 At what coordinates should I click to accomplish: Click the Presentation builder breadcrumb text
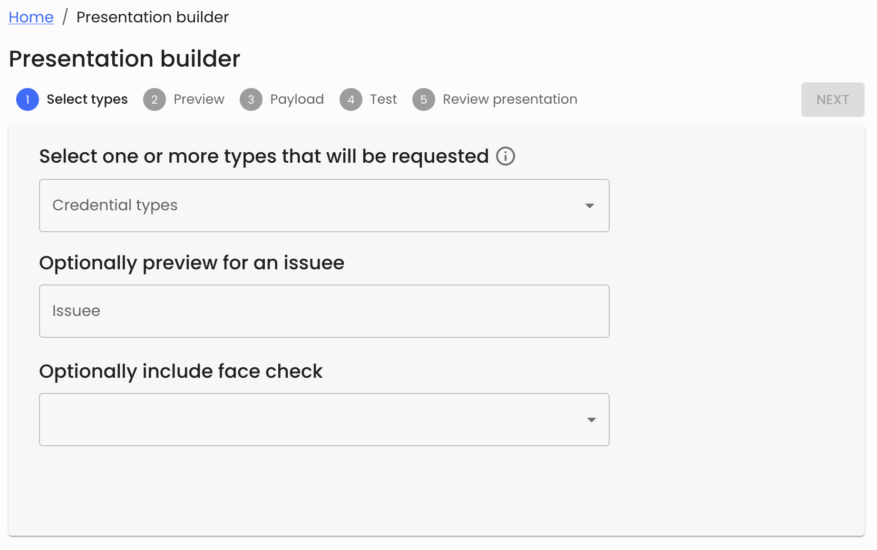(x=152, y=17)
